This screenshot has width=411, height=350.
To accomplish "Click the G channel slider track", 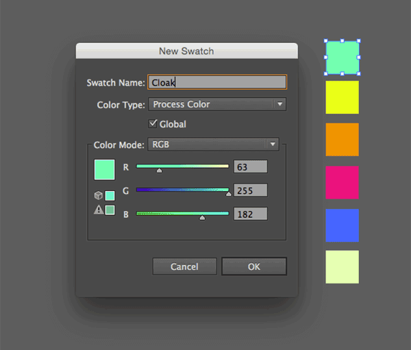I will coord(182,190).
